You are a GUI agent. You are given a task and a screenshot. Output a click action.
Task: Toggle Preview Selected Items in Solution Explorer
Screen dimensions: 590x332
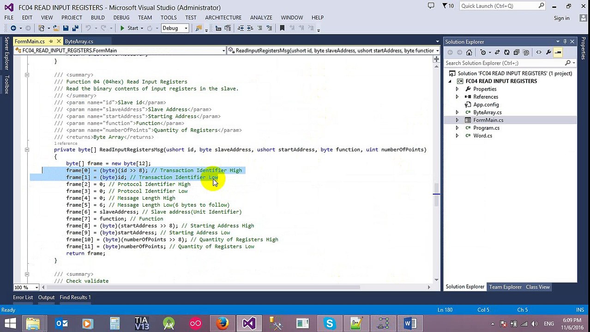pos(558,52)
